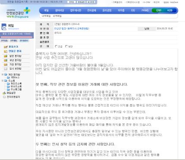Click the 10대뉴스 subfolder icon
The width and height of the screenshot is (185, 160).
8,77
